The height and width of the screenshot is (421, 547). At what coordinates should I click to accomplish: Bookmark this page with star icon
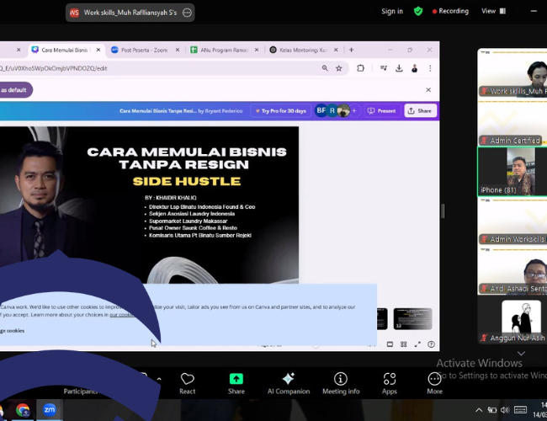[339, 68]
